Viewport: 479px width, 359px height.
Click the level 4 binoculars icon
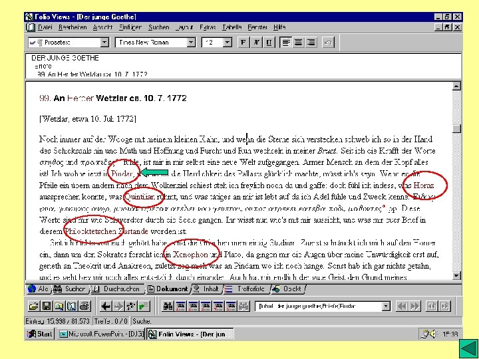pyautogui.click(x=218, y=306)
